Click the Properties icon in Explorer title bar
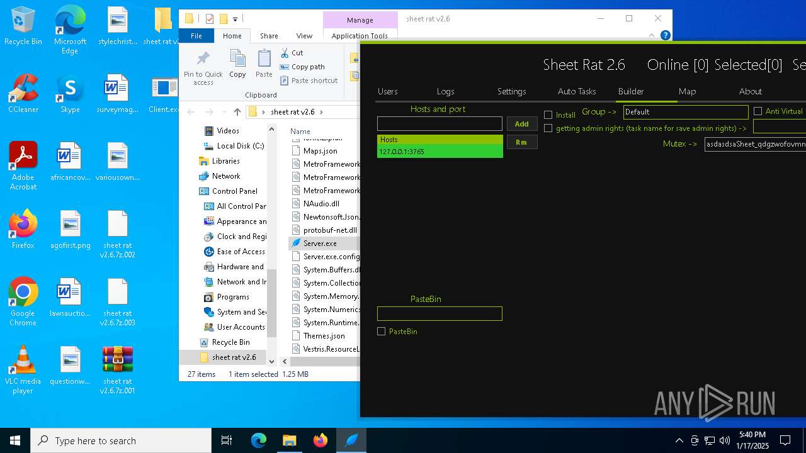This screenshot has height=453, width=806. click(210, 19)
